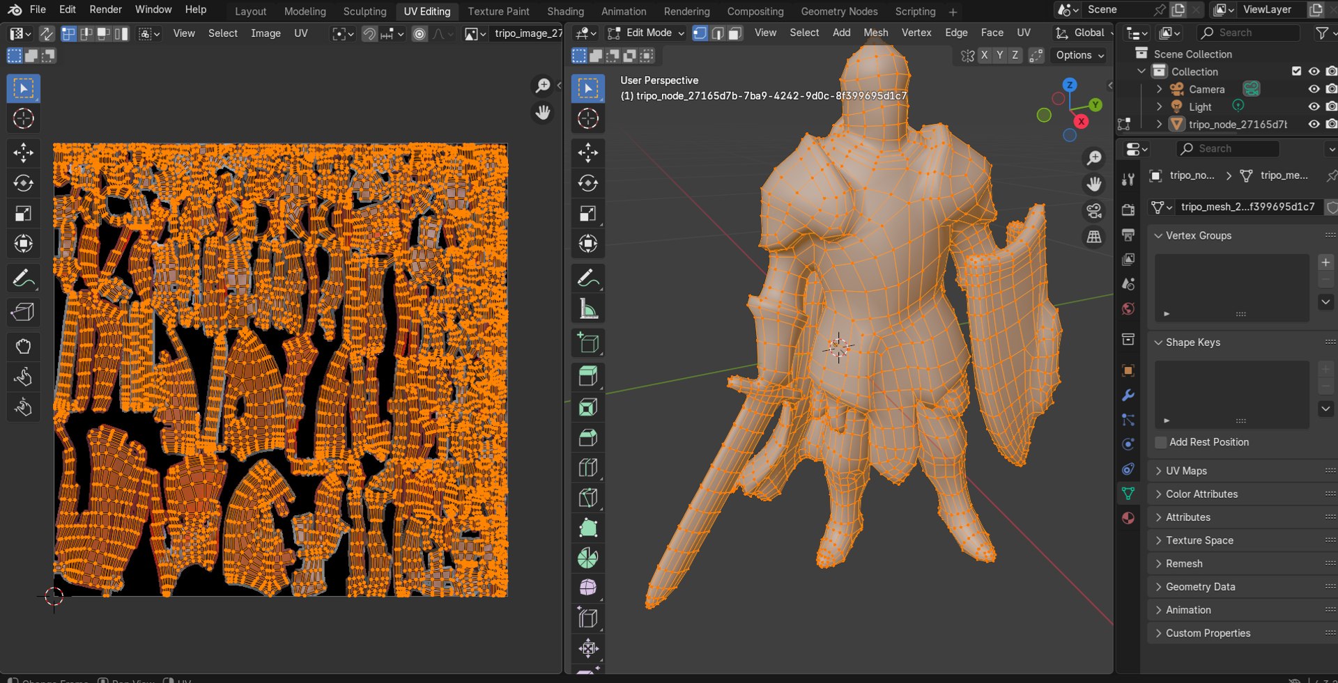Select the Spin tool
Viewport: 1338px width, 683px height.
click(587, 558)
